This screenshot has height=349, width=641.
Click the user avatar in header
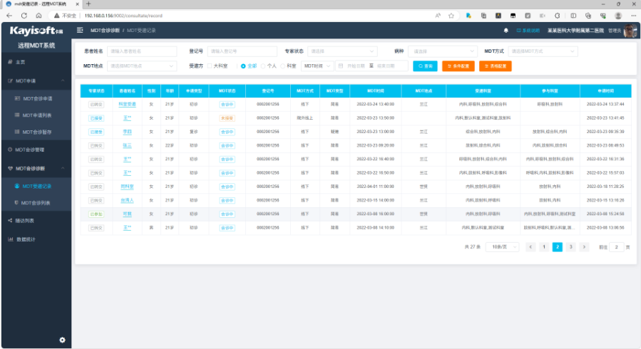coord(630,31)
